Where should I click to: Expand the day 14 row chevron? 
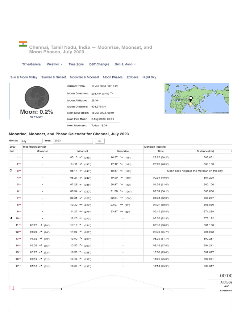pyautogui.click(x=20, y=245)
